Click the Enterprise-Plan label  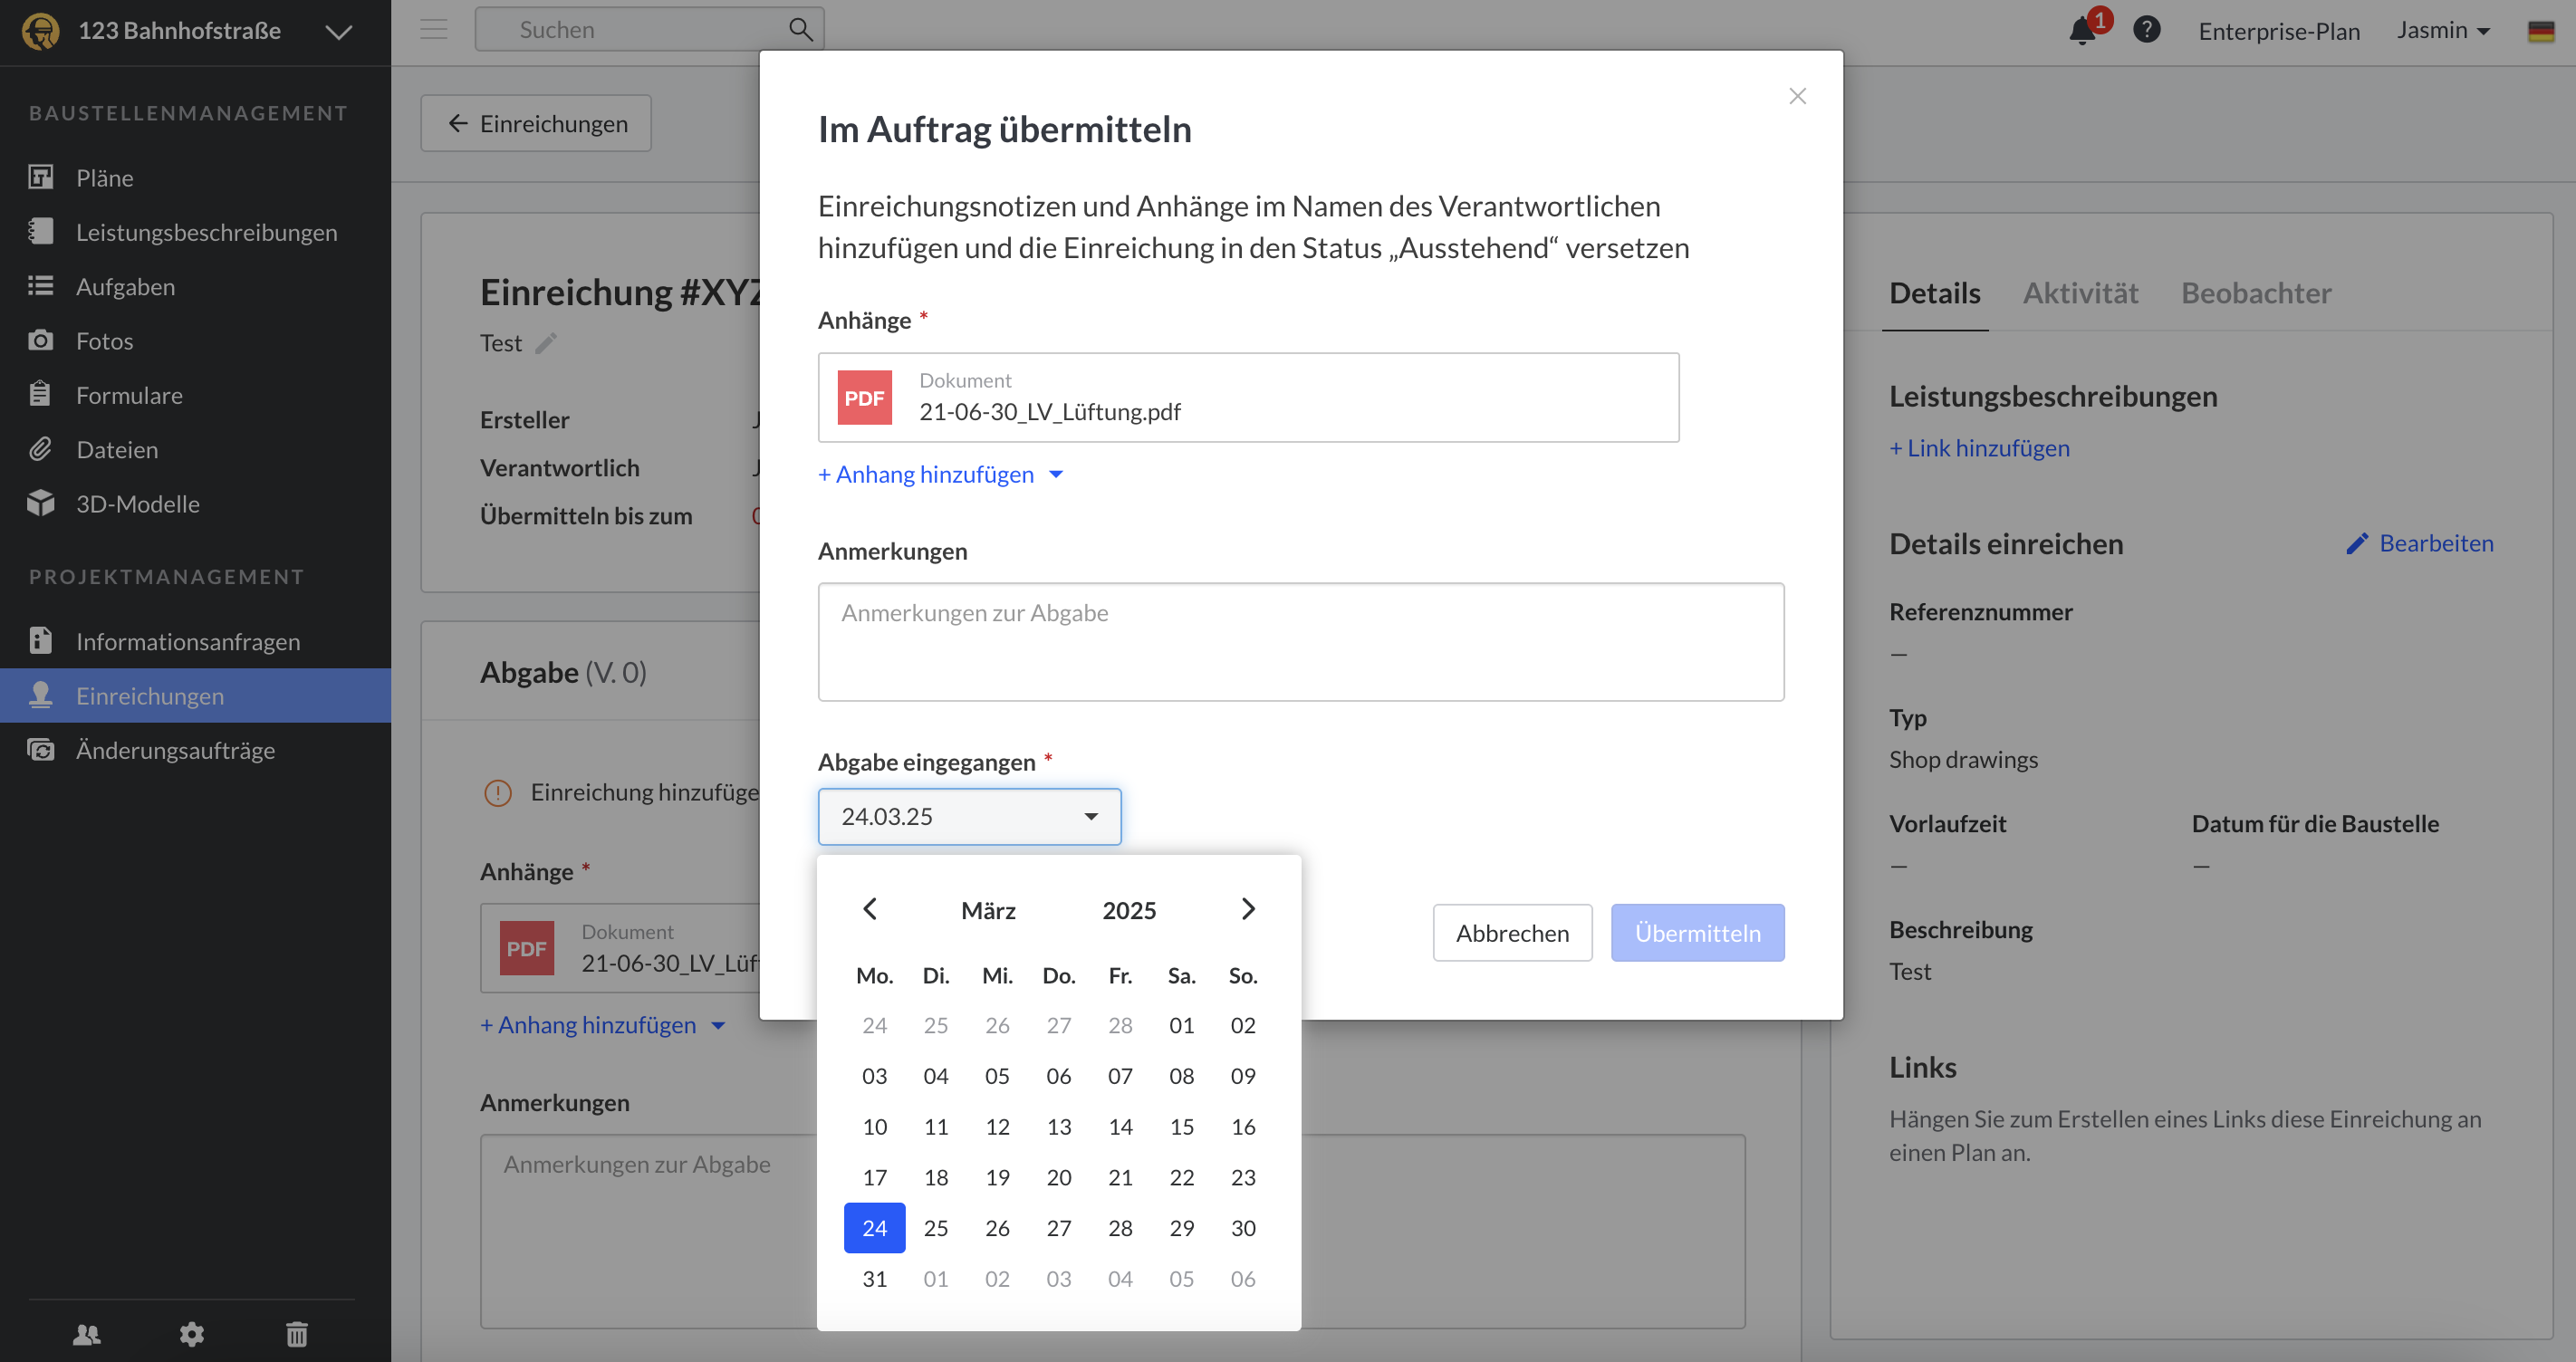(x=2278, y=31)
